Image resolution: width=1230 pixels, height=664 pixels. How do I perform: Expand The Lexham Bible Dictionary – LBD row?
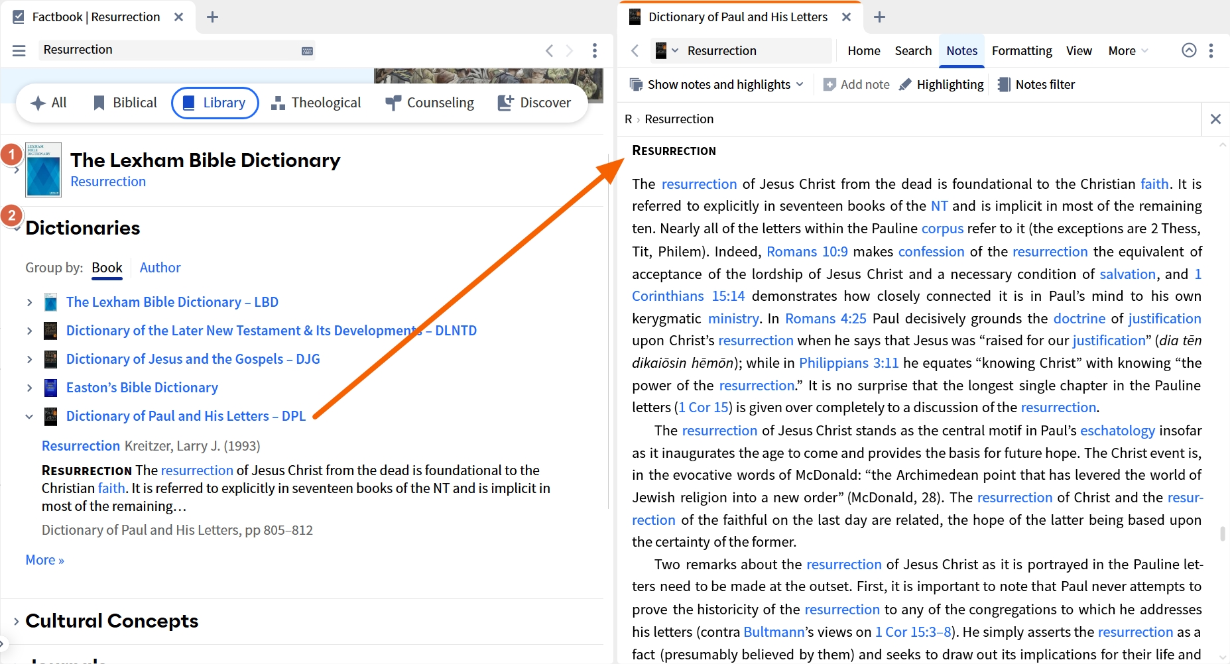coord(29,302)
